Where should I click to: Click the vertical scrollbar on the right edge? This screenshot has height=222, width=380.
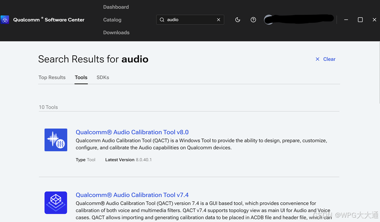click(379, 73)
